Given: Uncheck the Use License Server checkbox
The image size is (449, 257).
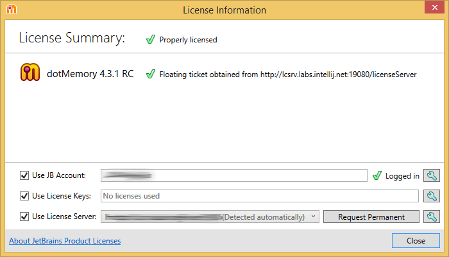Looking at the screenshot, I should point(24,217).
